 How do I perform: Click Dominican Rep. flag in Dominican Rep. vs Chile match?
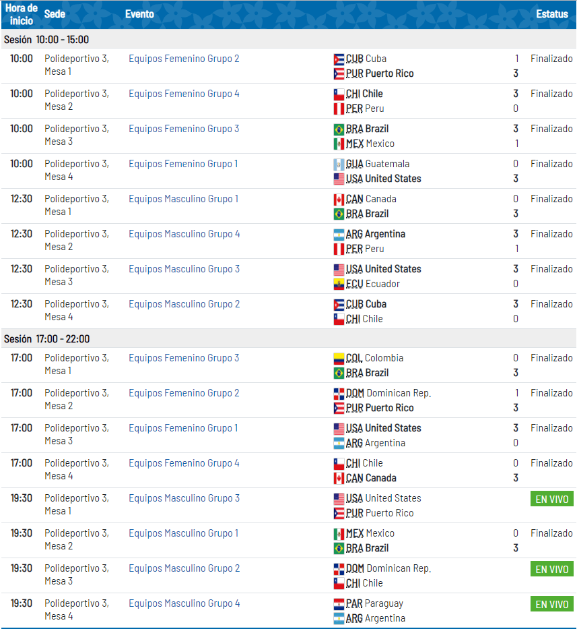[x=339, y=569]
